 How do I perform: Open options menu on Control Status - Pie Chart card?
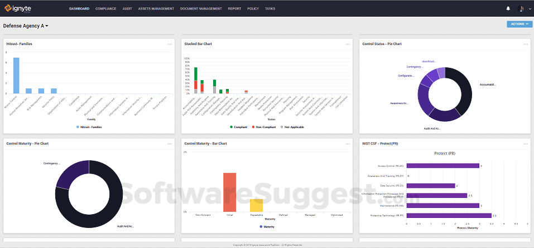tap(526, 44)
